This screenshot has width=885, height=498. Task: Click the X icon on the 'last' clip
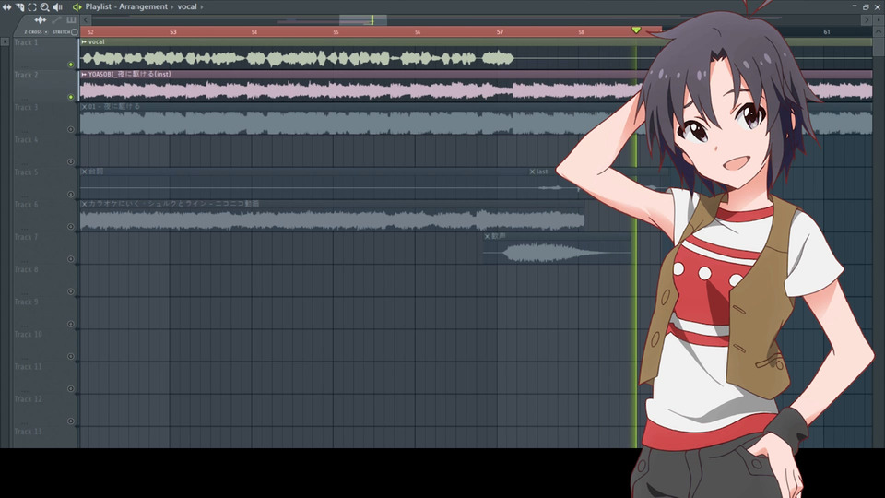point(532,172)
